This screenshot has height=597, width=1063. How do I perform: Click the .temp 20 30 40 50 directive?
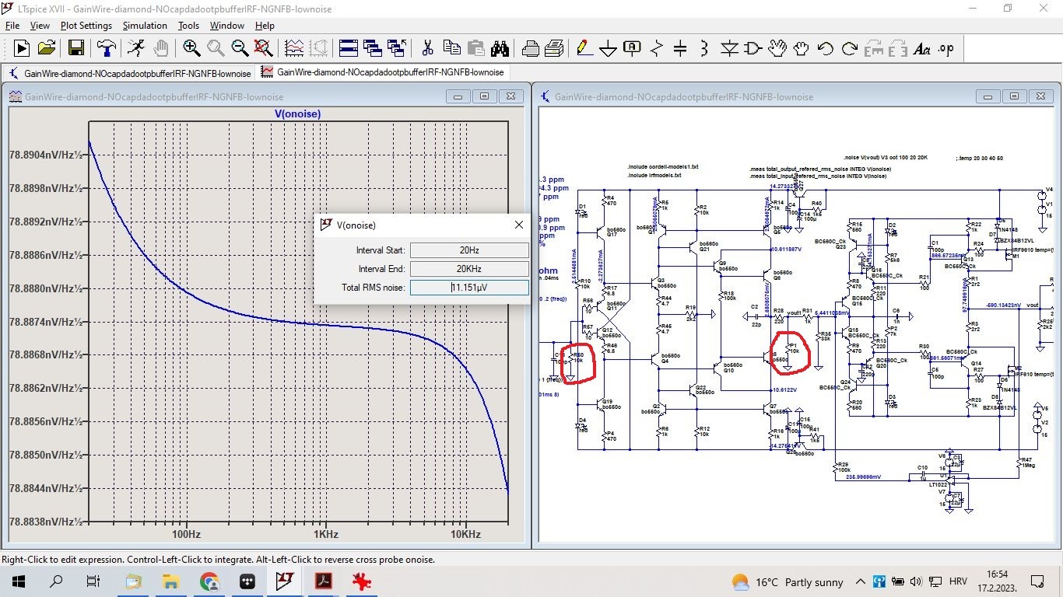(980, 158)
